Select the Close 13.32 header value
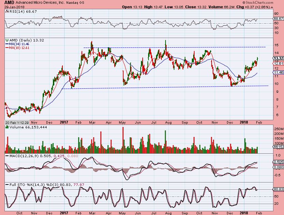The height and width of the screenshot is (215, 284). point(196,7)
